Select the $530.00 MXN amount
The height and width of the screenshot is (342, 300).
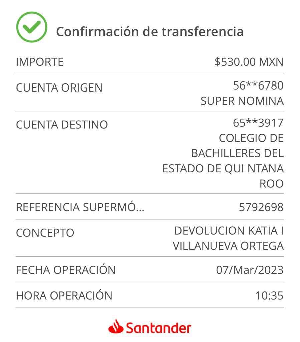click(x=249, y=62)
